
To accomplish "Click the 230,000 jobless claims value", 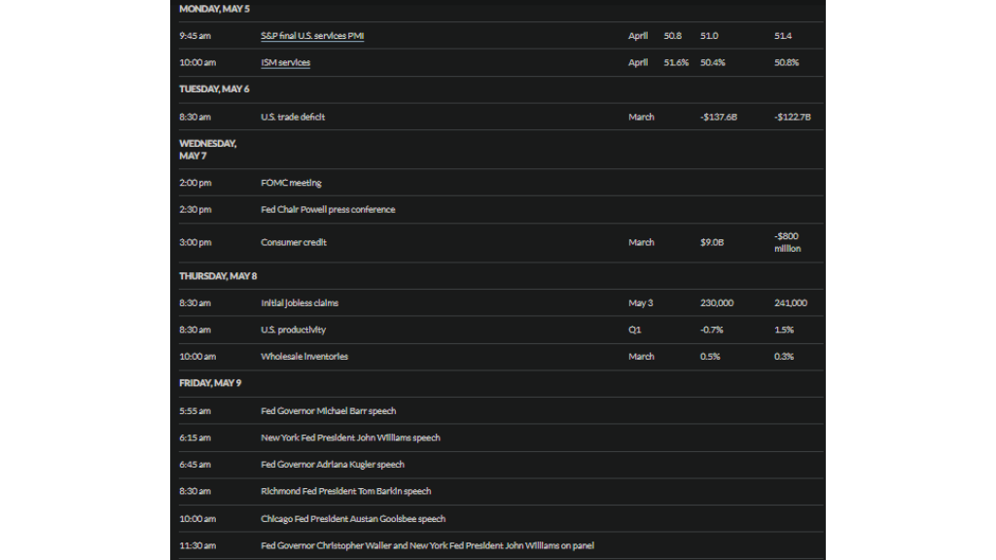I will 717,303.
